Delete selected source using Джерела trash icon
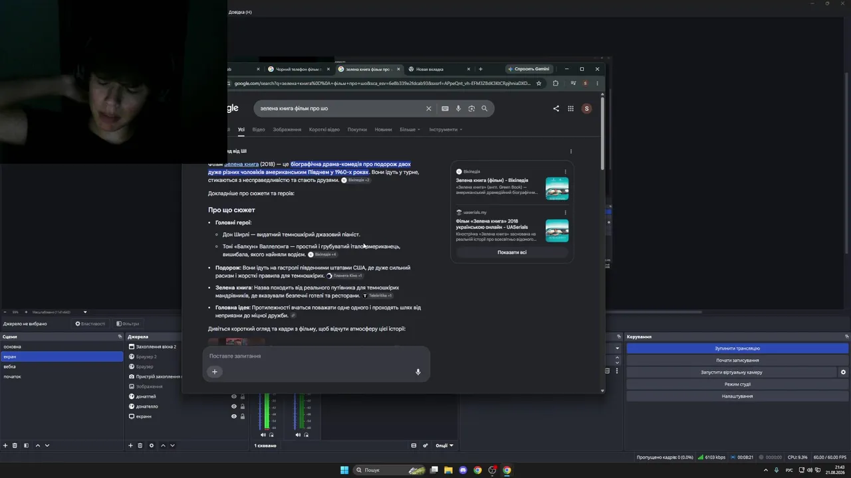The width and height of the screenshot is (851, 478). 140,445
